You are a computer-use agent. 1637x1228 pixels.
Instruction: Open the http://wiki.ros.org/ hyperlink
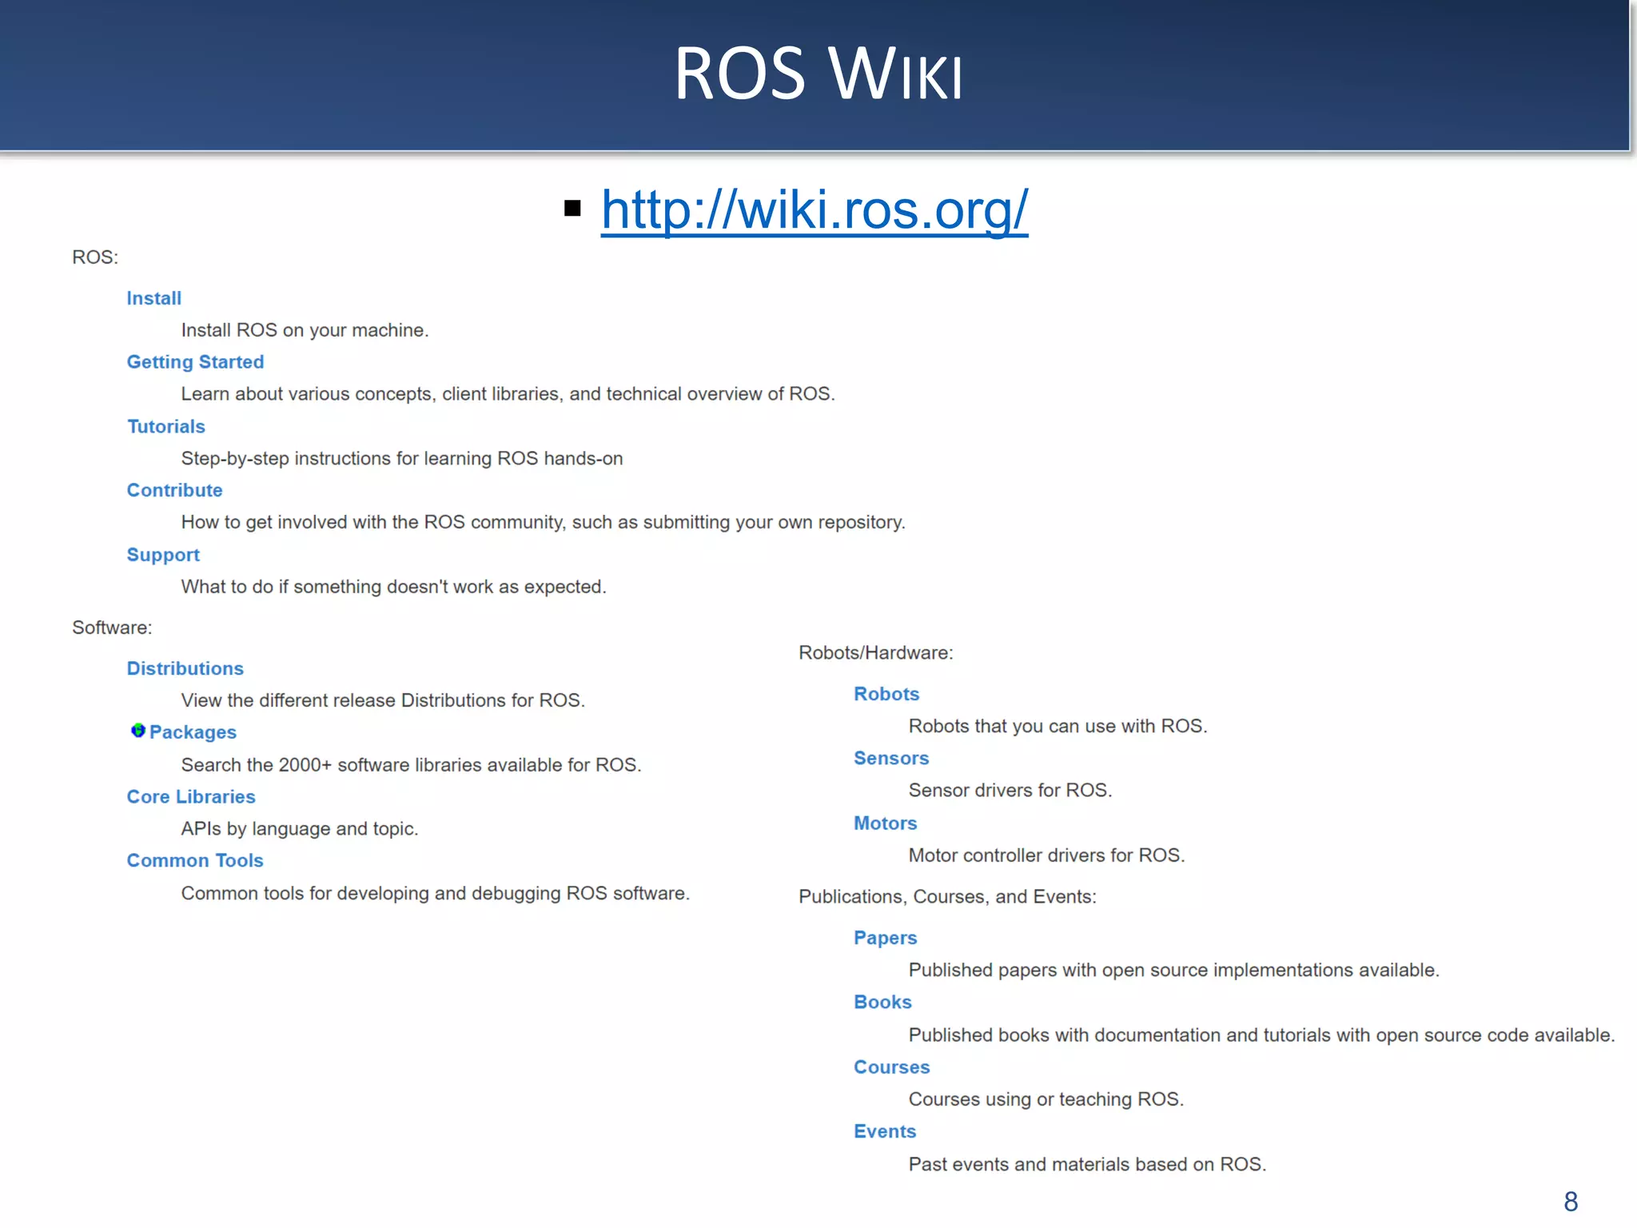point(815,210)
